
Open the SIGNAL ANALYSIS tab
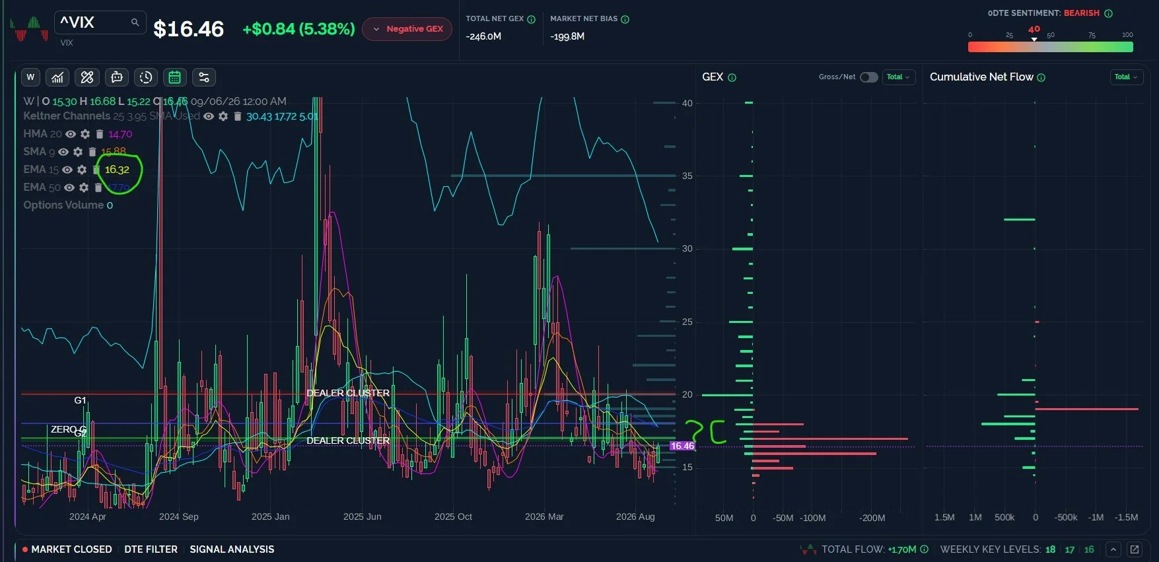point(232,549)
